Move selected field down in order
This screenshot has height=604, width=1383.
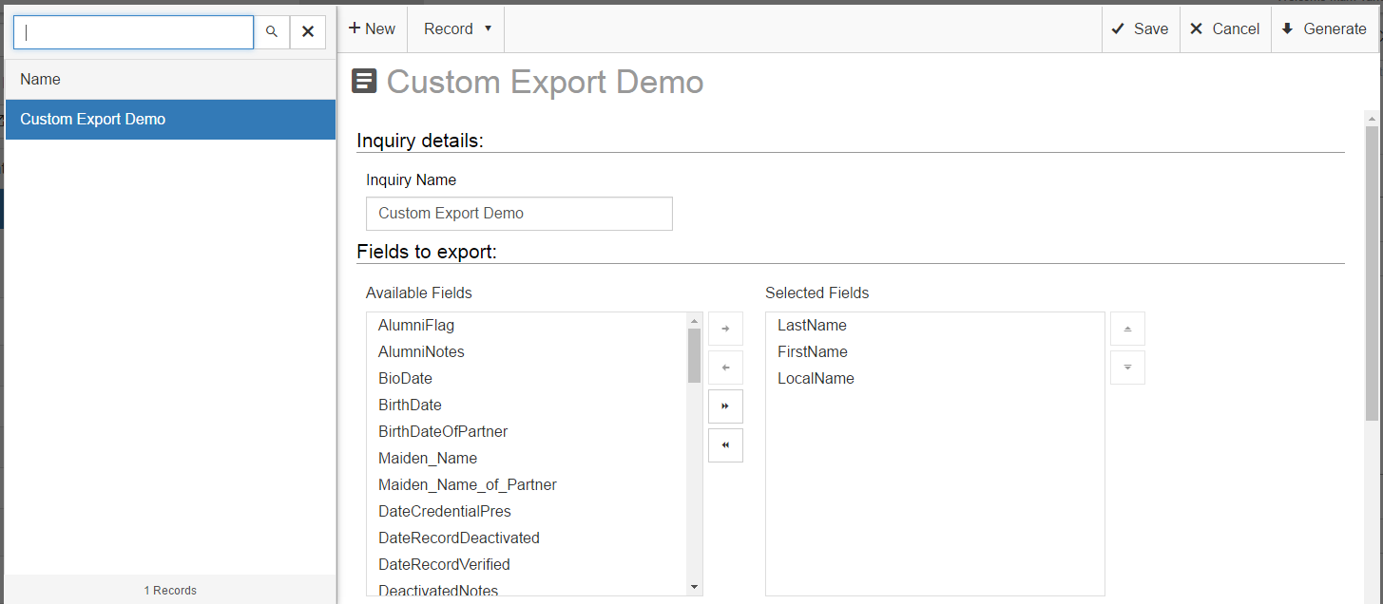[x=1127, y=368]
